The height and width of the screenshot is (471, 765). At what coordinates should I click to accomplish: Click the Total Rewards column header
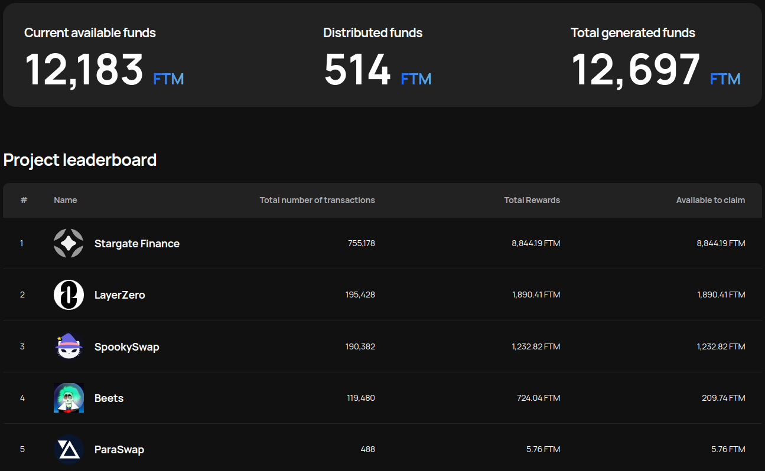(x=532, y=200)
